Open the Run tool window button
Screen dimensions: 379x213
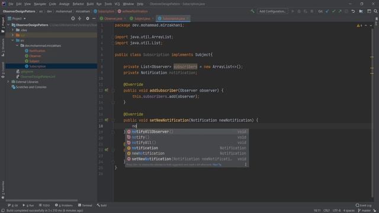[28, 205]
